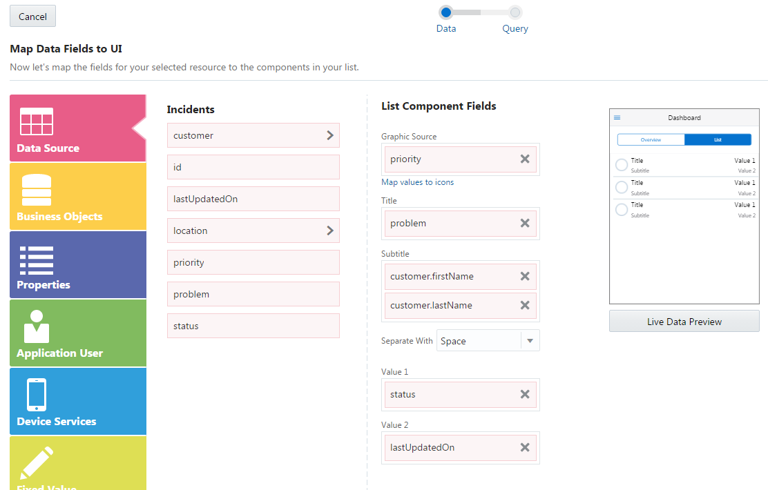Viewport: 768px width, 490px height.
Task: Select the List tab in preview
Action: click(718, 139)
